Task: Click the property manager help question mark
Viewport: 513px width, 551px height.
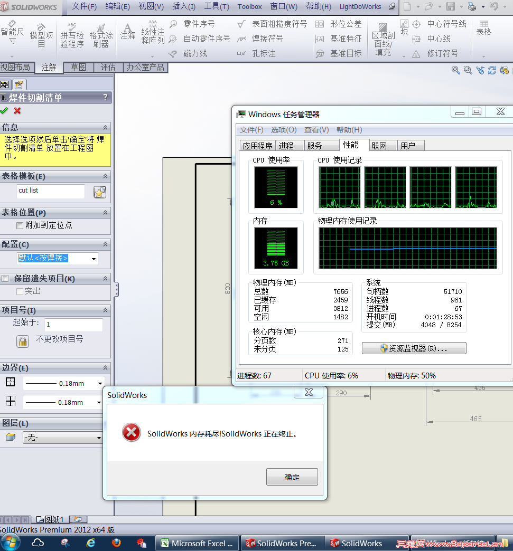Action: point(105,97)
